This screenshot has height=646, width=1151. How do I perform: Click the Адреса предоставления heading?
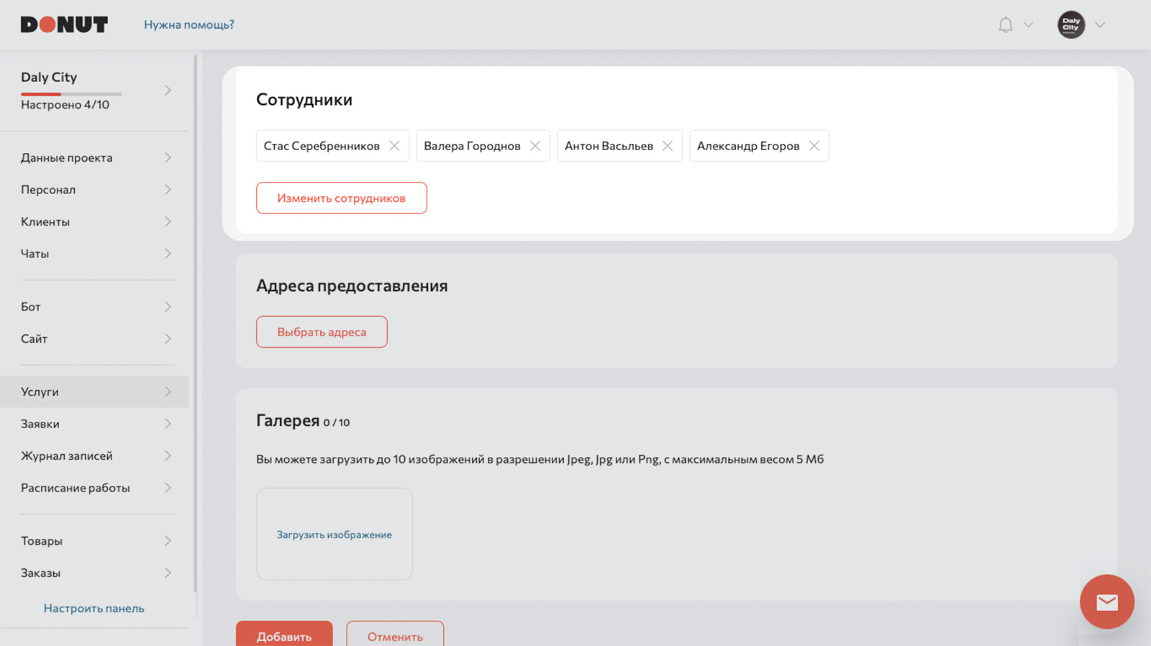click(352, 286)
